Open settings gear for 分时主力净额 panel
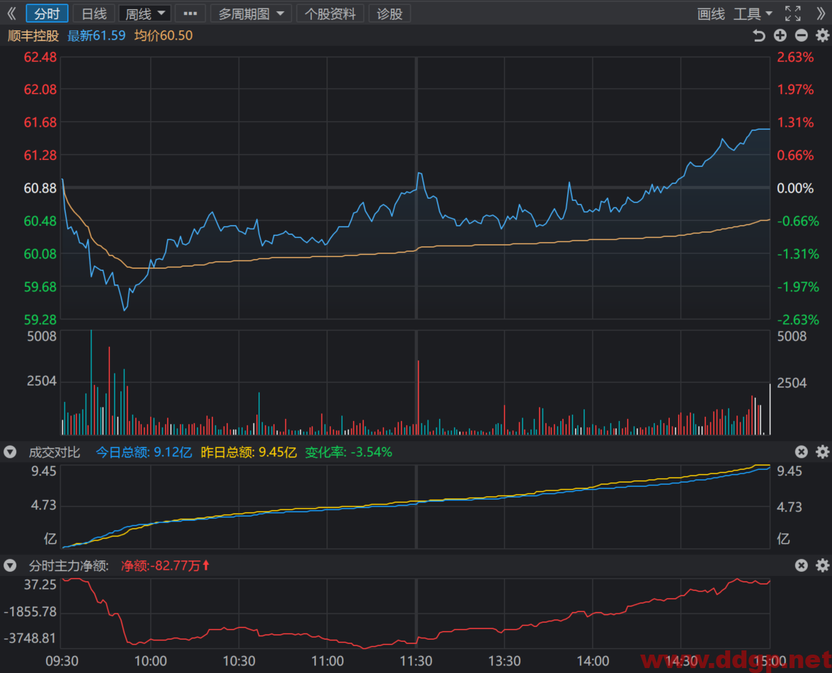The width and height of the screenshot is (832, 673). point(823,565)
